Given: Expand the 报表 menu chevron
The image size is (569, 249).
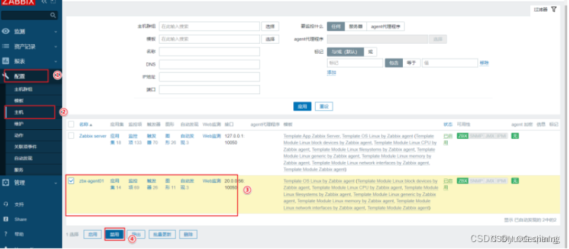Looking at the screenshot, I should click(x=56, y=61).
